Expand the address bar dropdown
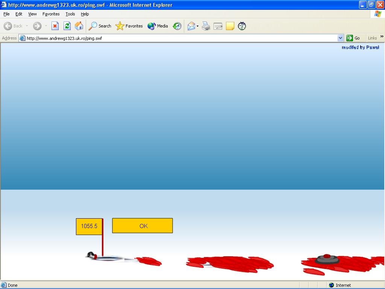The width and height of the screenshot is (385, 289). pos(340,38)
